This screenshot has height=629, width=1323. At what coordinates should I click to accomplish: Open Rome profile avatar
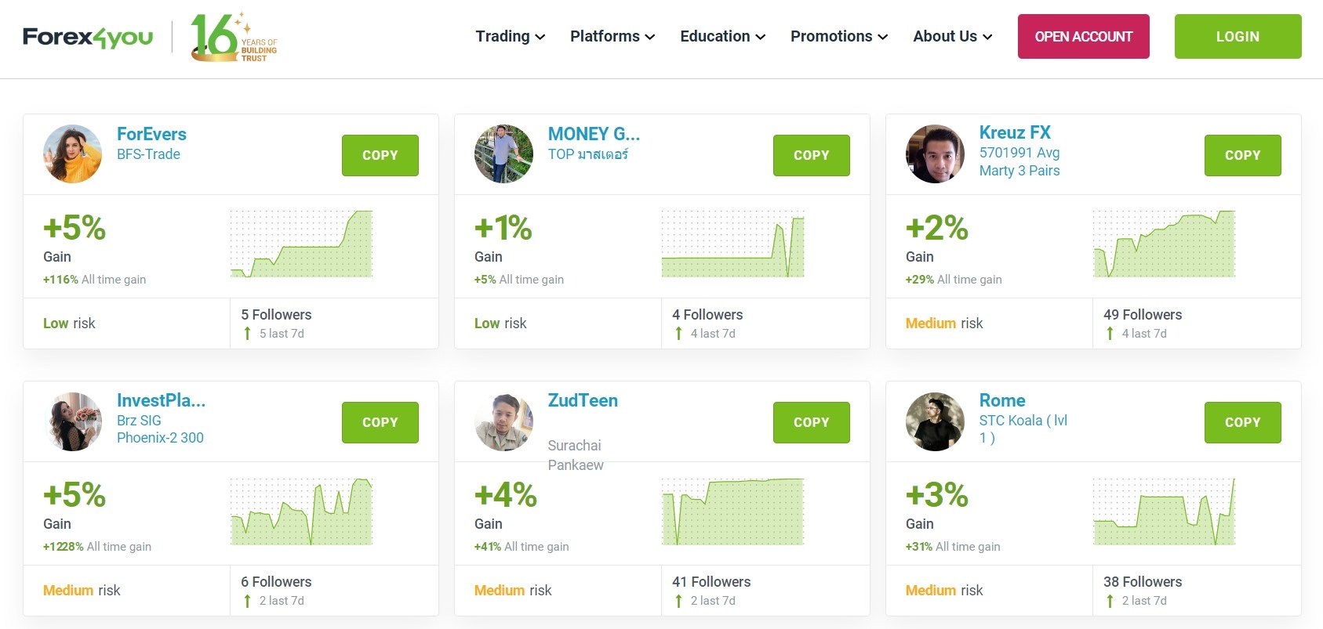pos(935,421)
